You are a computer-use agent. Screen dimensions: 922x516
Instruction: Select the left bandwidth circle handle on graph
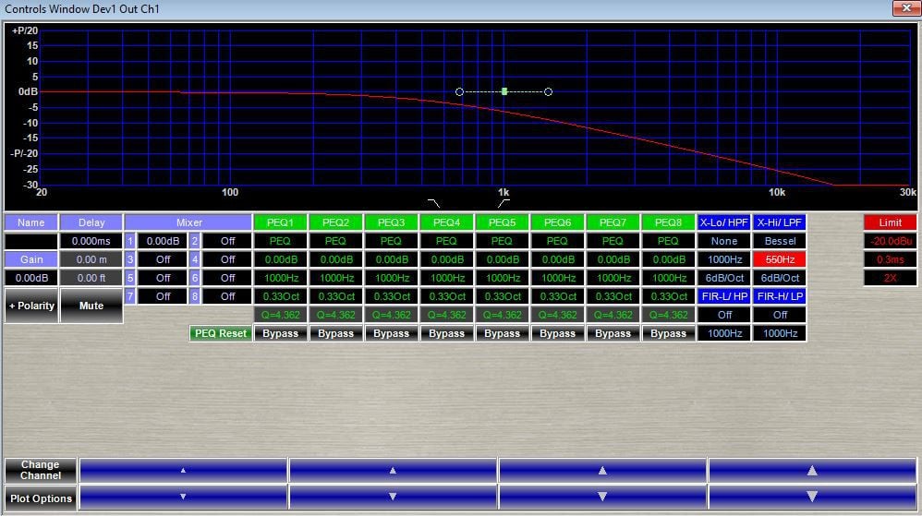click(459, 91)
